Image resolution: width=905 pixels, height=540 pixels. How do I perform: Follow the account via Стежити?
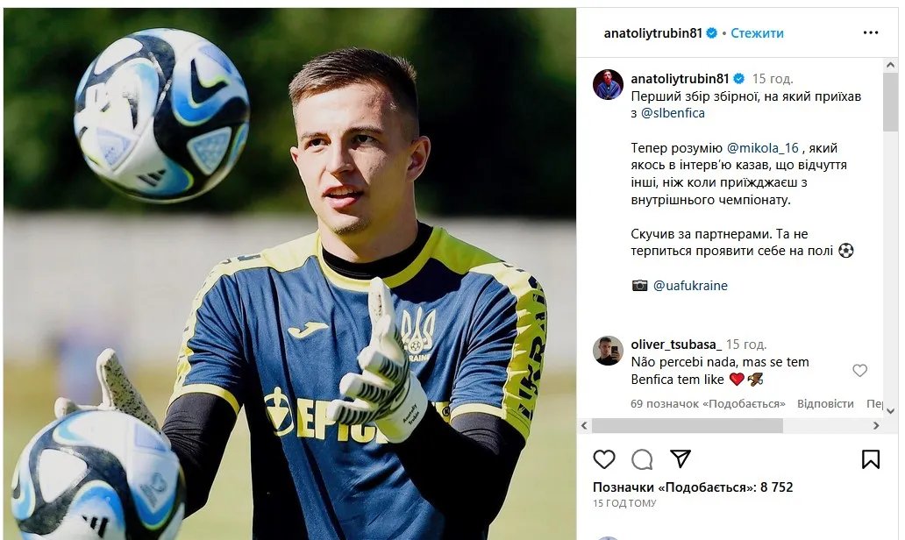coord(758,33)
